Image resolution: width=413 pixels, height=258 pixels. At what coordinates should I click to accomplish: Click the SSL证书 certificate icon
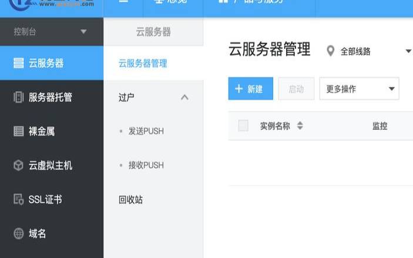tap(18, 199)
